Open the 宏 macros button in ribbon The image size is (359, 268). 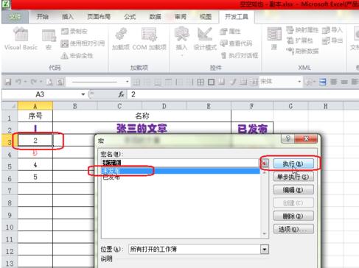click(x=49, y=39)
